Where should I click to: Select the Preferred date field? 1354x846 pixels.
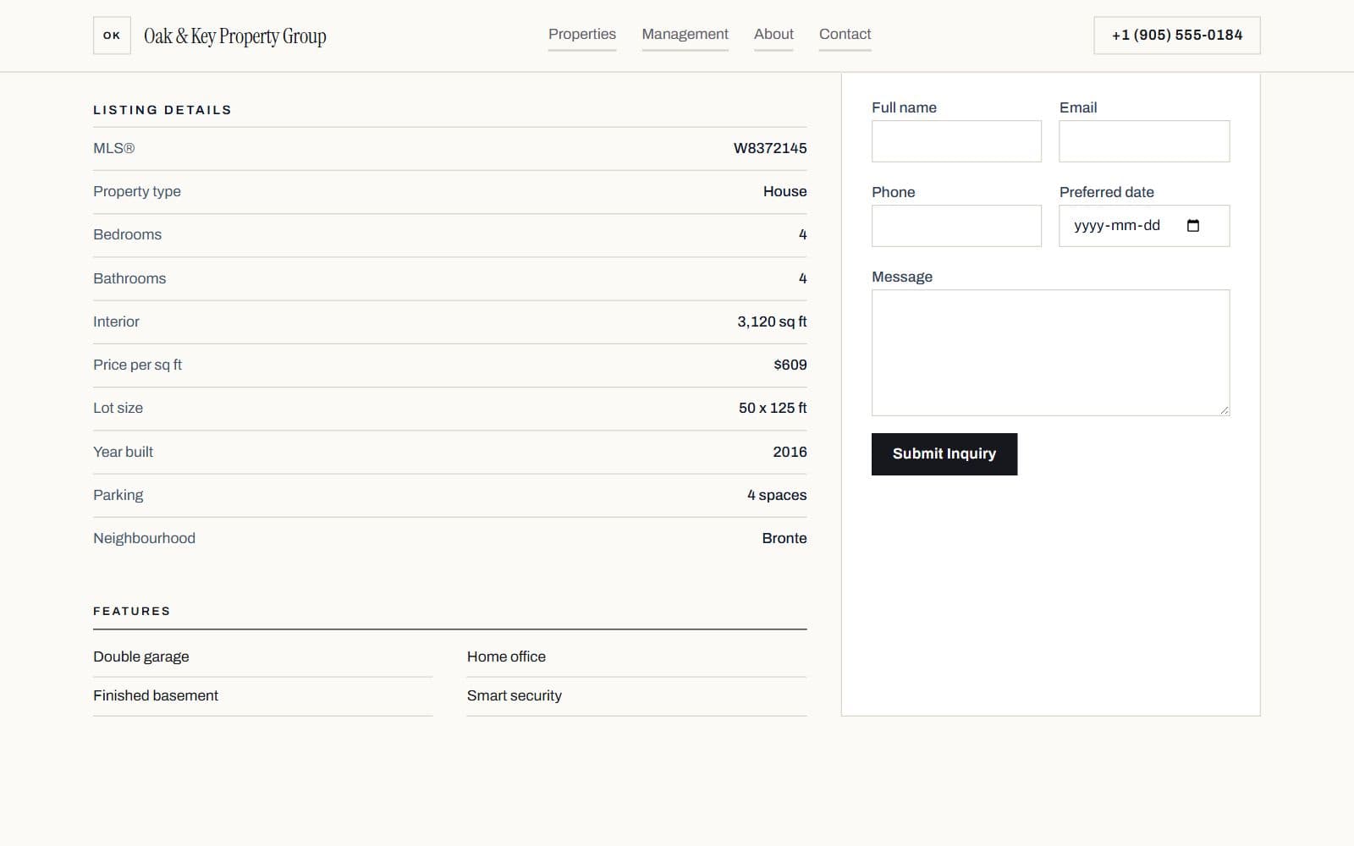(1144, 226)
